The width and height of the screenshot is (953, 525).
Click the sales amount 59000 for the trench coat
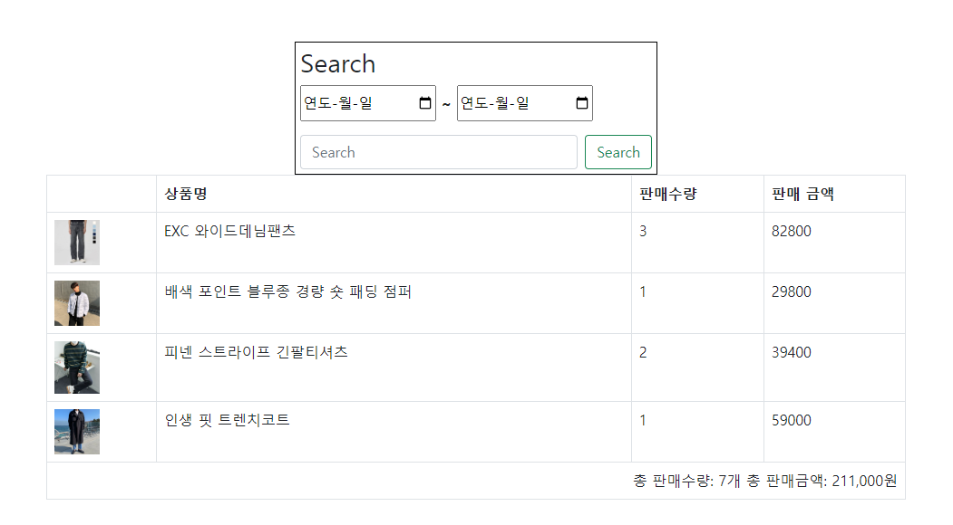tap(791, 420)
